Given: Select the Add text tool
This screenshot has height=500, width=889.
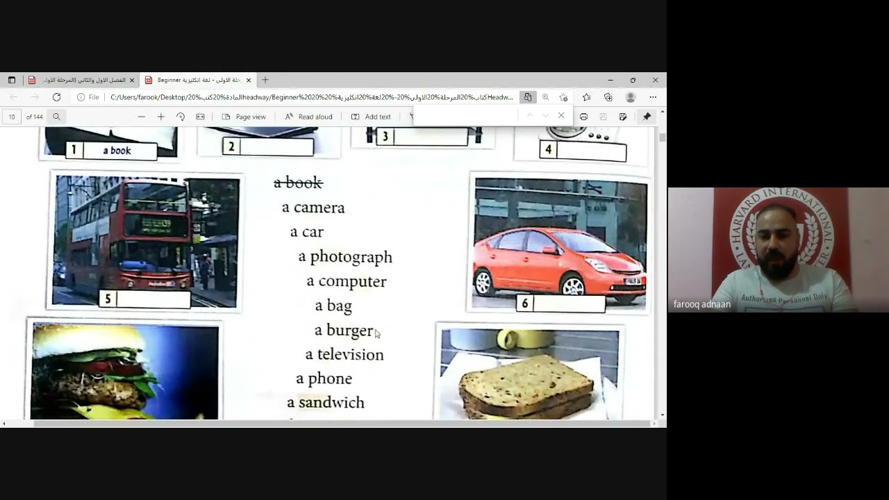Looking at the screenshot, I should click(x=371, y=117).
